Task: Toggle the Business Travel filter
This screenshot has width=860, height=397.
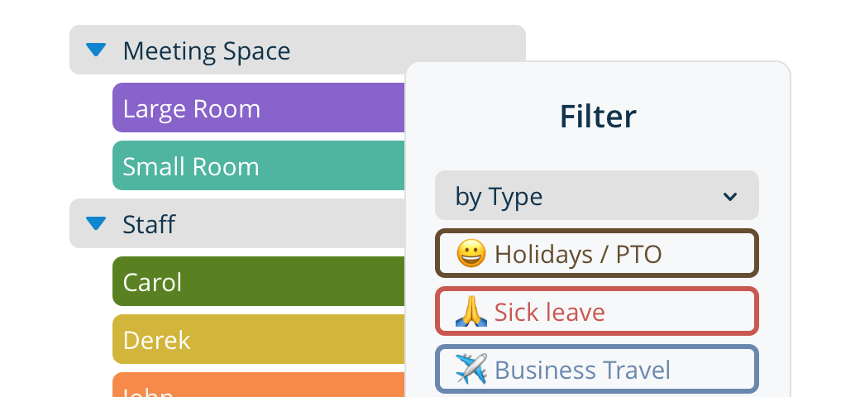Action: [x=597, y=369]
